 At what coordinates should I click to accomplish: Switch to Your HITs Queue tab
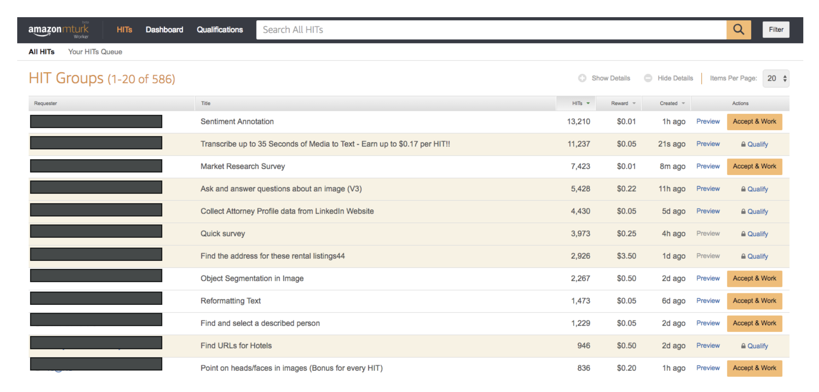[x=95, y=52]
